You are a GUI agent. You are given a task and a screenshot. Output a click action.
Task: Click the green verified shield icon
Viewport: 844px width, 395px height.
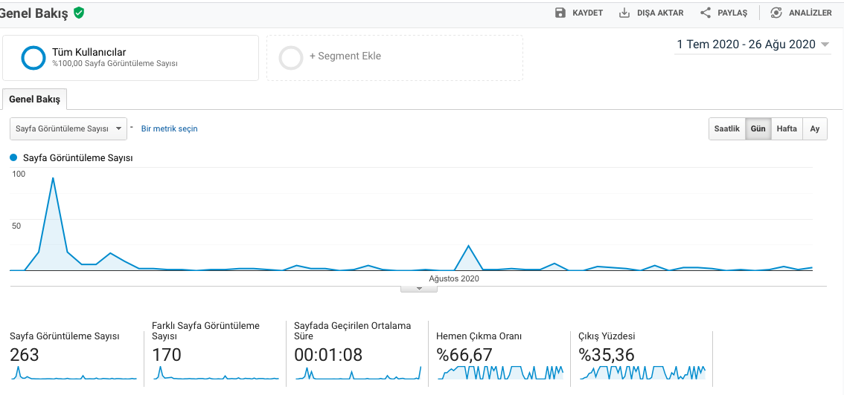79,13
